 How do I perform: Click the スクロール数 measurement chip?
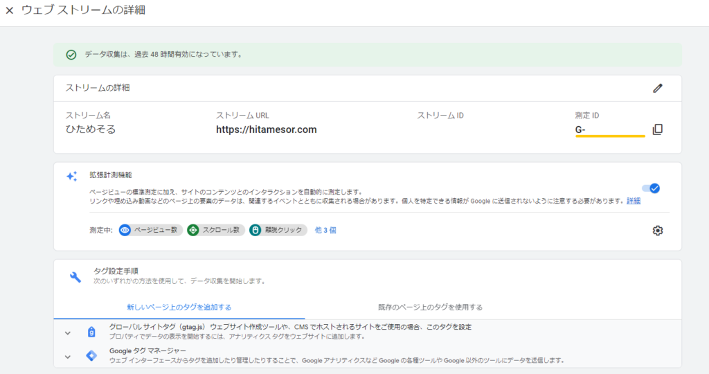pos(216,230)
